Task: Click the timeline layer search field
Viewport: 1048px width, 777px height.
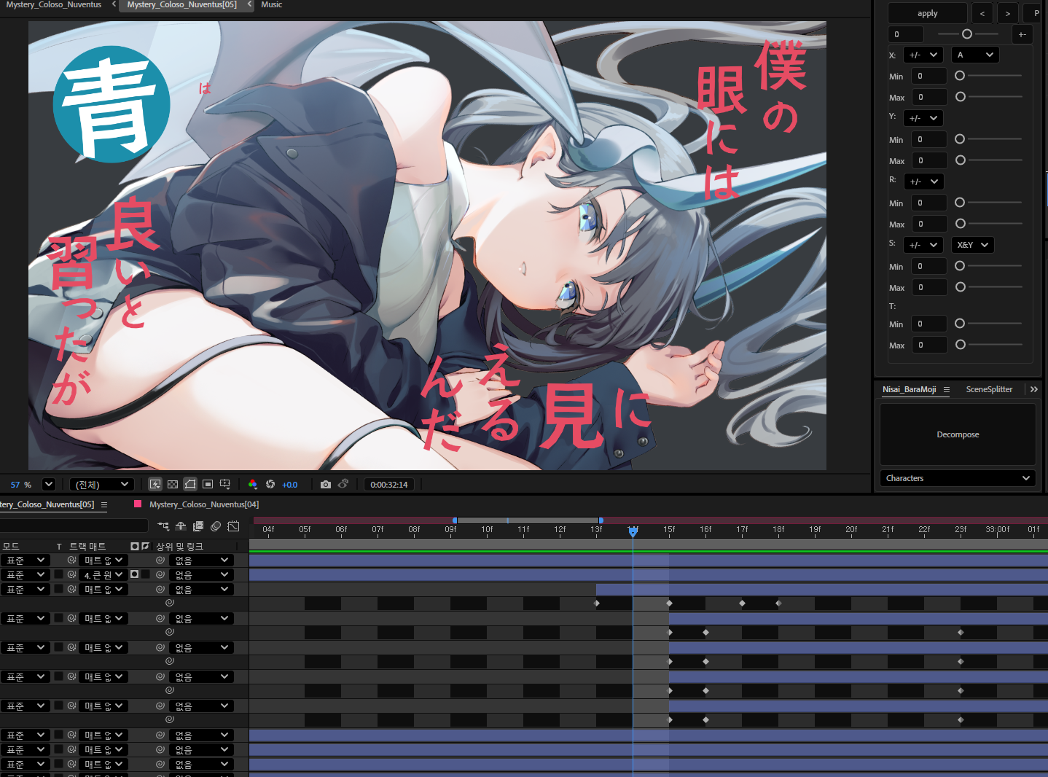Action: (74, 526)
